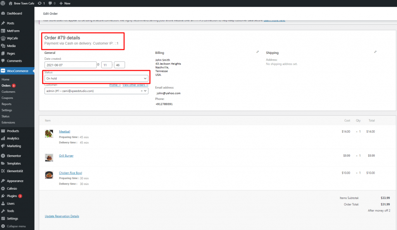397x230 pixels.
Task: Click the Dashboard gauge icon
Action: point(3,14)
